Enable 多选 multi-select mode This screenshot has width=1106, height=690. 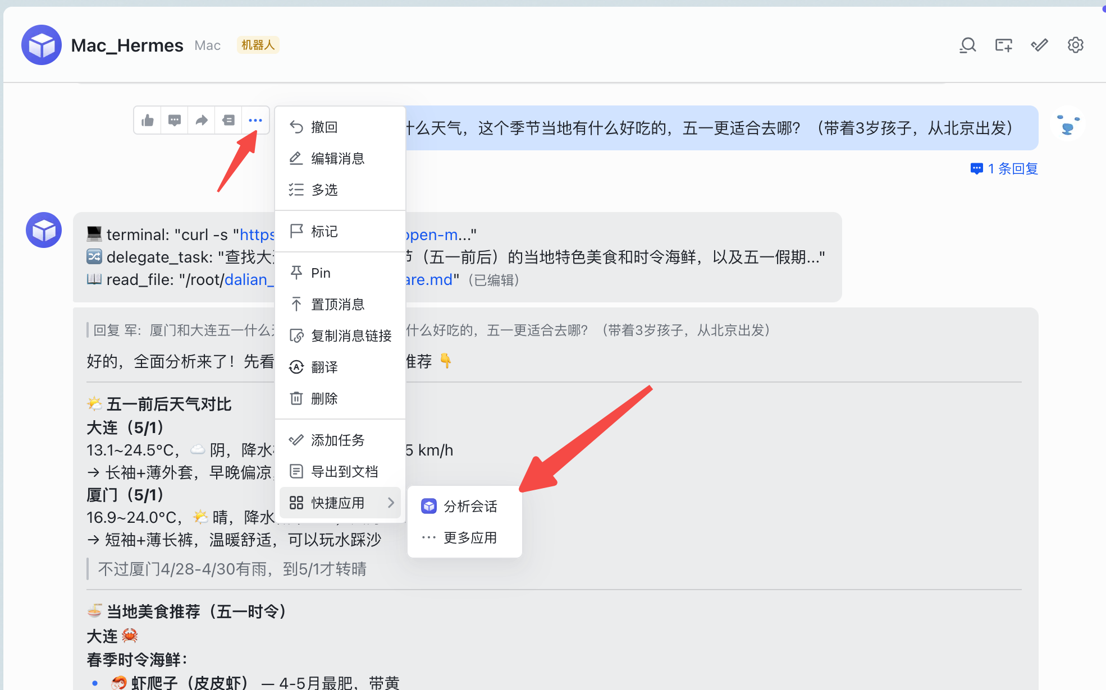tap(325, 190)
